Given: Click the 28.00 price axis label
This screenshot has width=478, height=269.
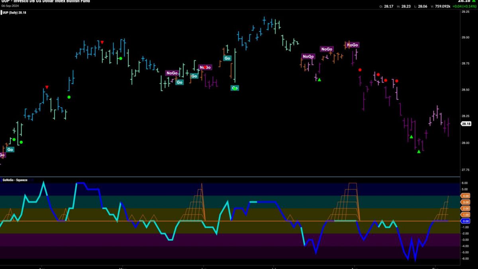Looking at the screenshot, I should [x=465, y=143].
